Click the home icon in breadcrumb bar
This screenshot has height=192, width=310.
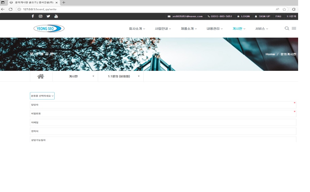[41, 76]
